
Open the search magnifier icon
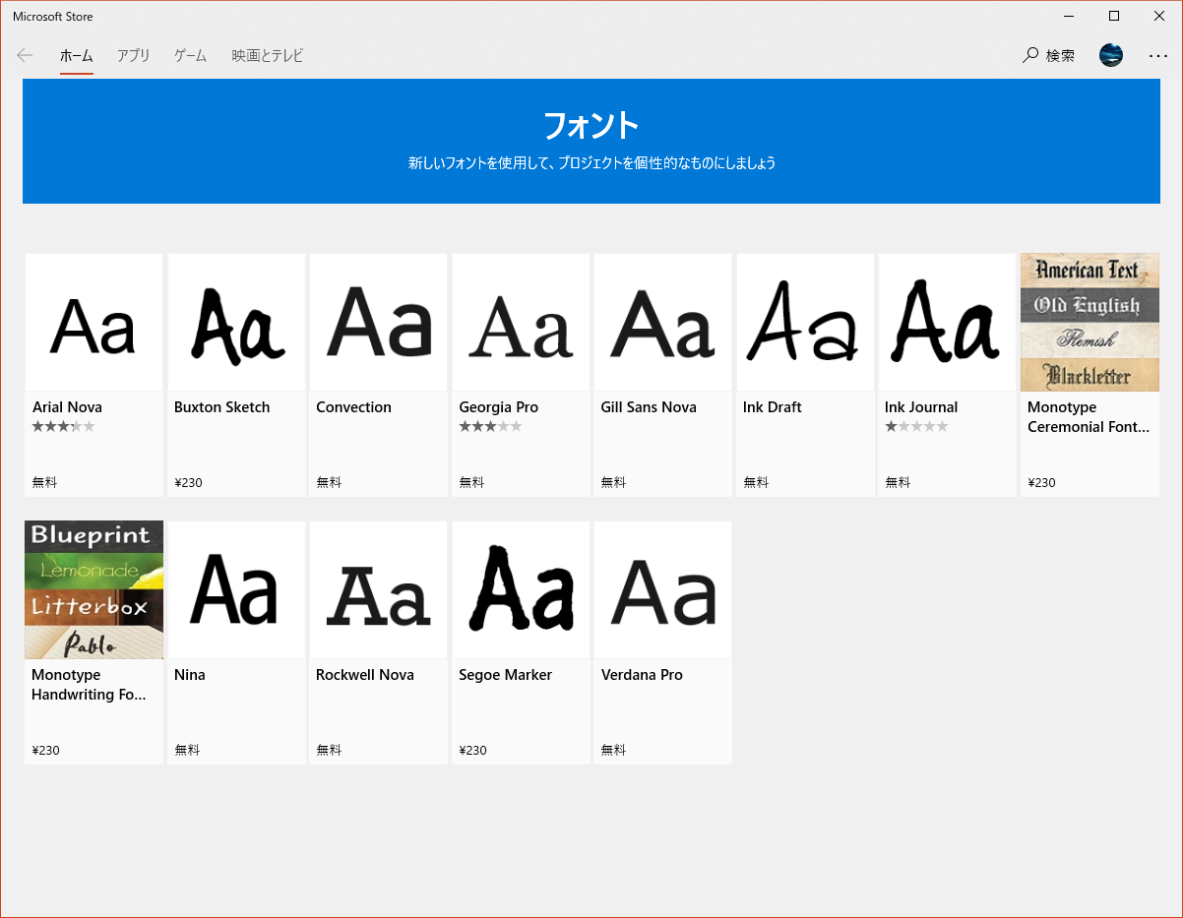point(1030,56)
